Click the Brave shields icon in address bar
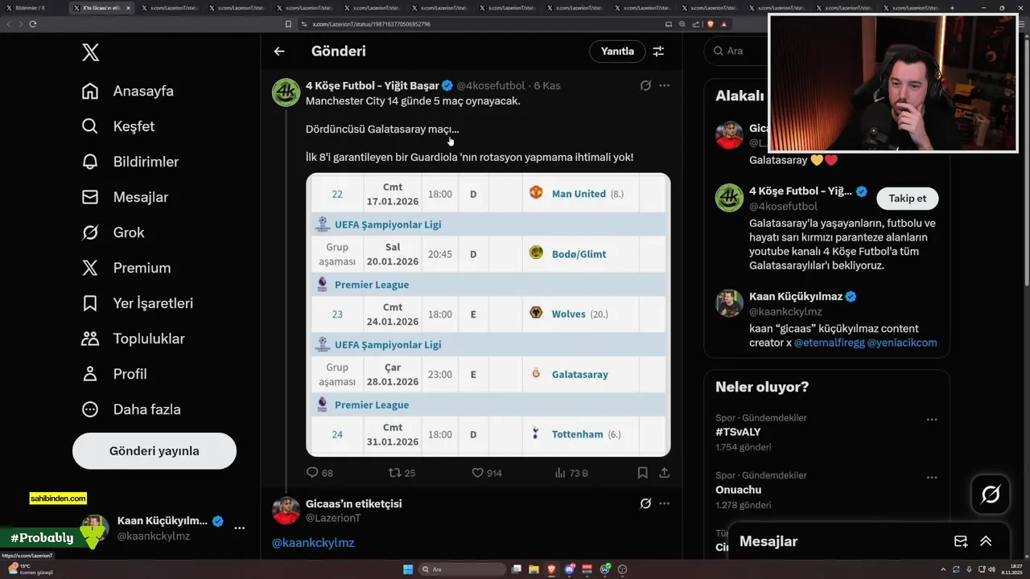The image size is (1030, 579). coord(711,24)
